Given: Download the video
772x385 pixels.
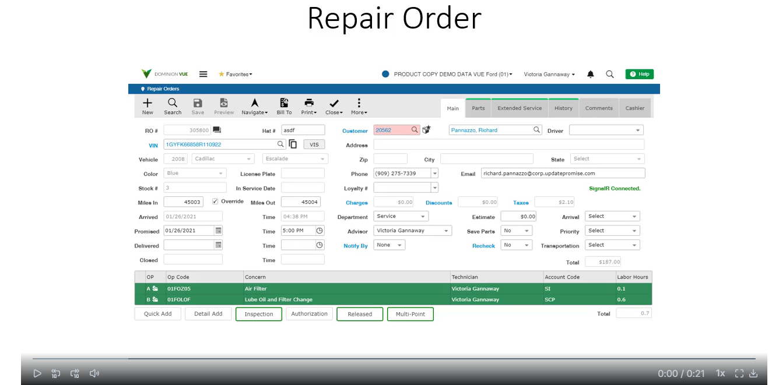Looking at the screenshot, I should 753,373.
